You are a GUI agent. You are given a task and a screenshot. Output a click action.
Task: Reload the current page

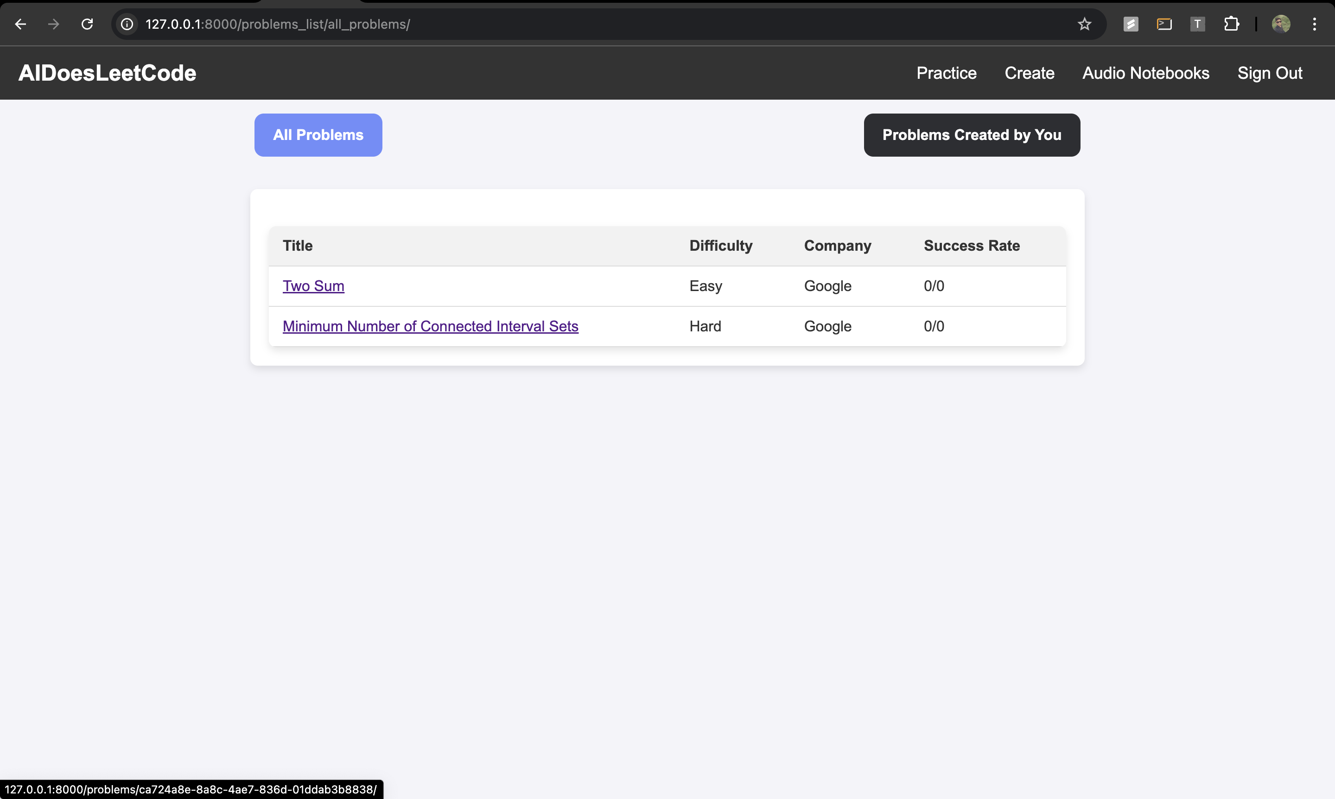pyautogui.click(x=87, y=24)
